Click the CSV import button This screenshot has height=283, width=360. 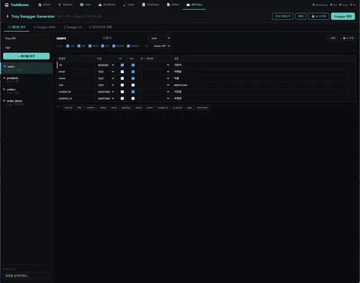[x=282, y=16]
